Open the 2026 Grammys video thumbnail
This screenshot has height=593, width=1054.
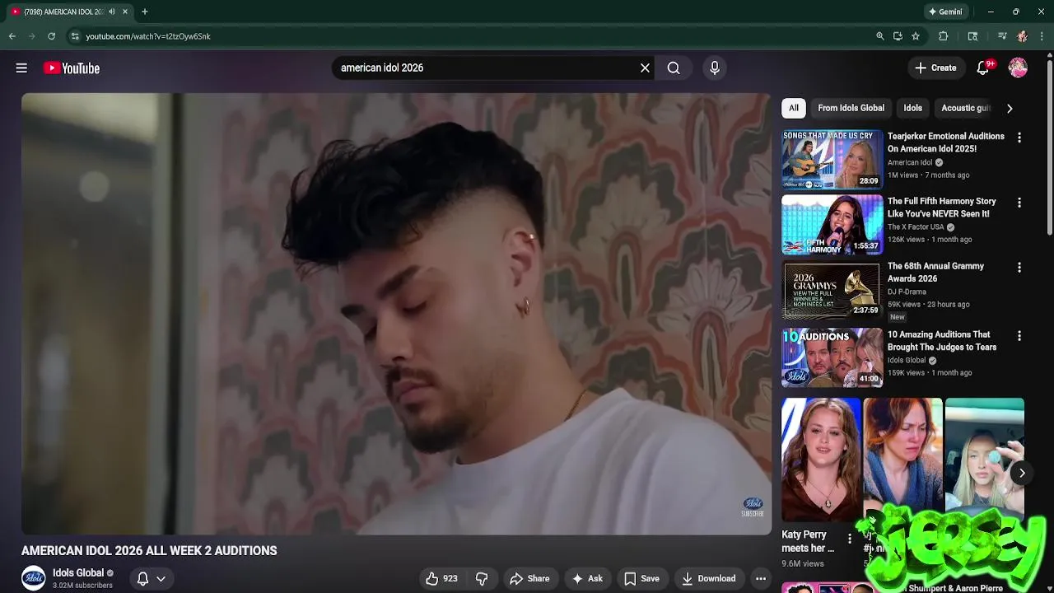click(x=832, y=289)
